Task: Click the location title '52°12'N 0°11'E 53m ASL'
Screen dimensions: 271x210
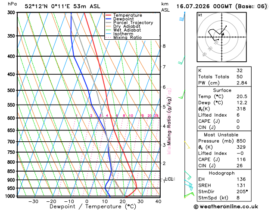Action: (x=62, y=6)
